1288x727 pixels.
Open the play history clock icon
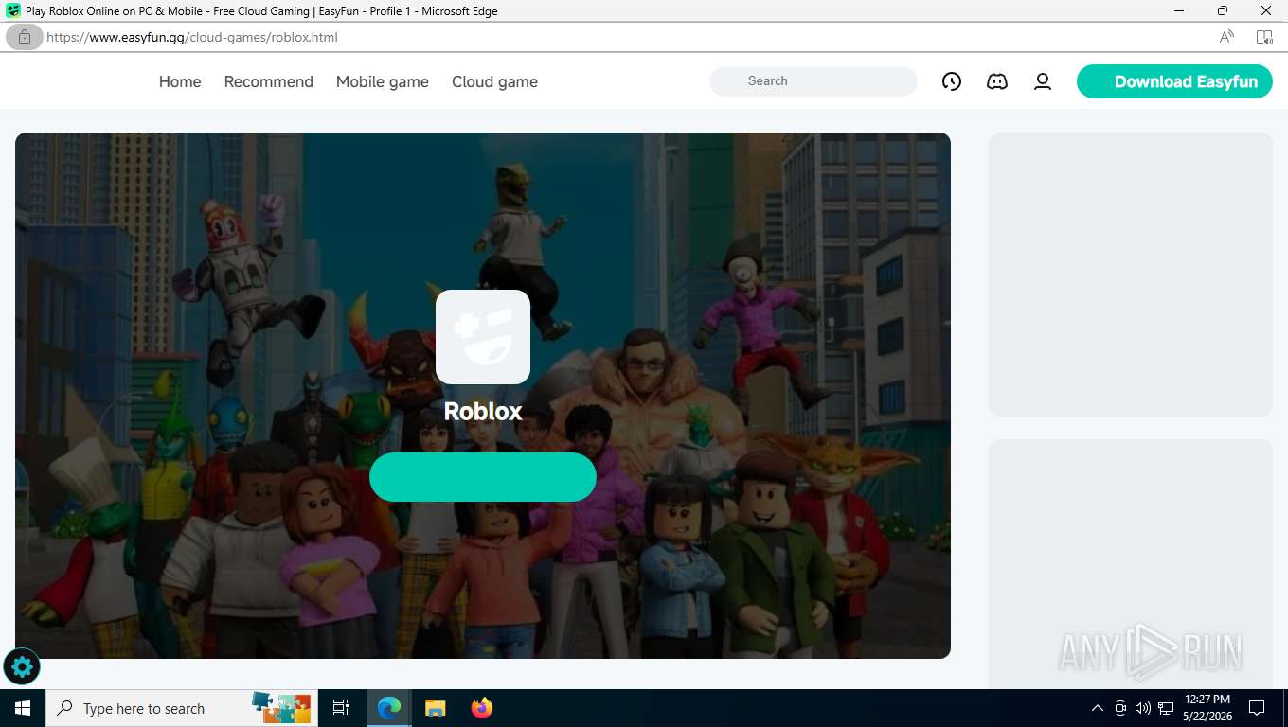point(952,81)
